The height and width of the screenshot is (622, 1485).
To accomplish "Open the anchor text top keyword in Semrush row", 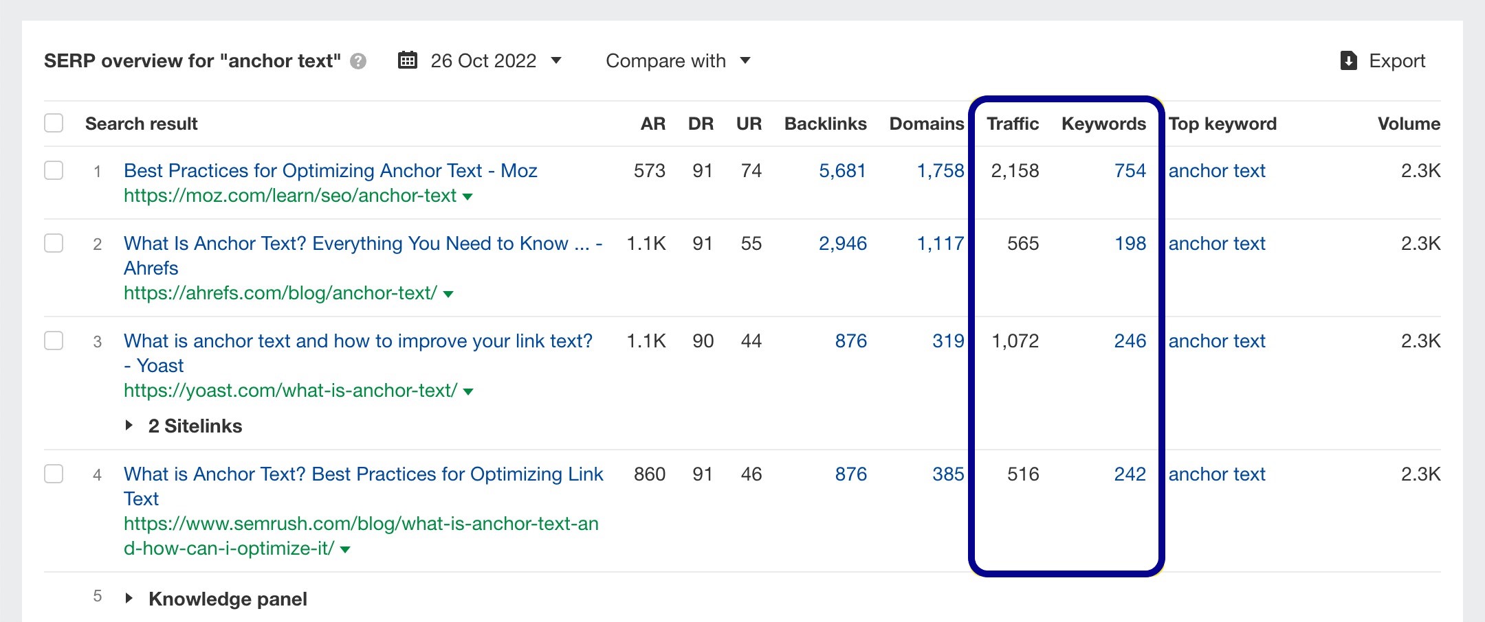I will (1217, 474).
